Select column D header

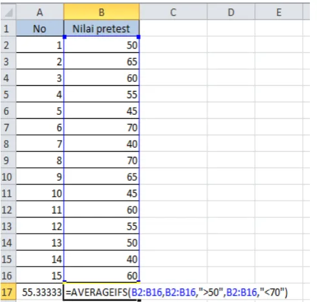pos(231,12)
